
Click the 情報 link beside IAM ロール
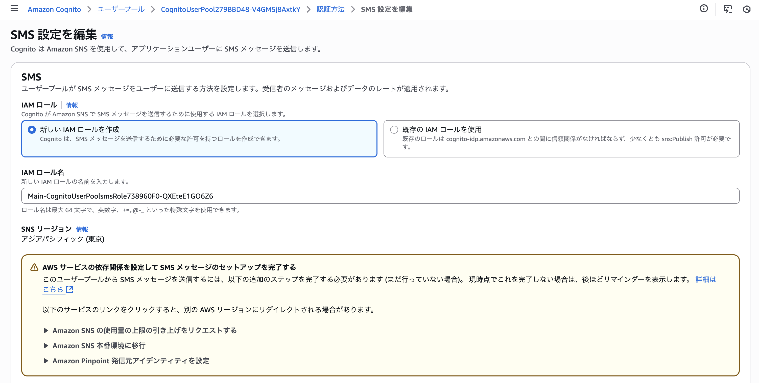tap(72, 105)
